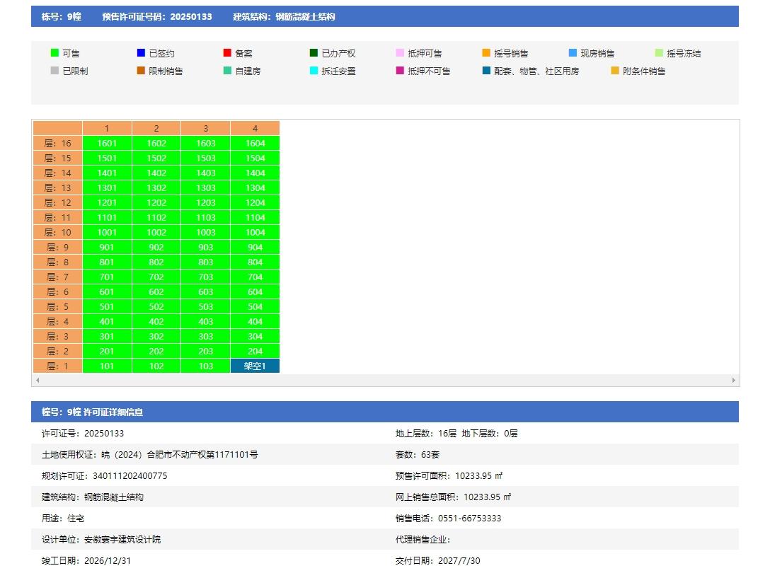Click the 规划许可证: 340111202400775 text

104,476
